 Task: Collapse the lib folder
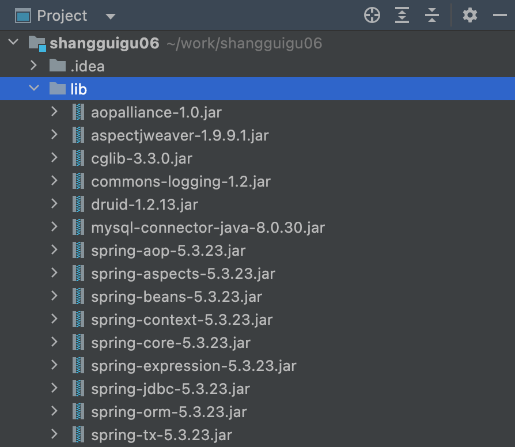pos(34,89)
